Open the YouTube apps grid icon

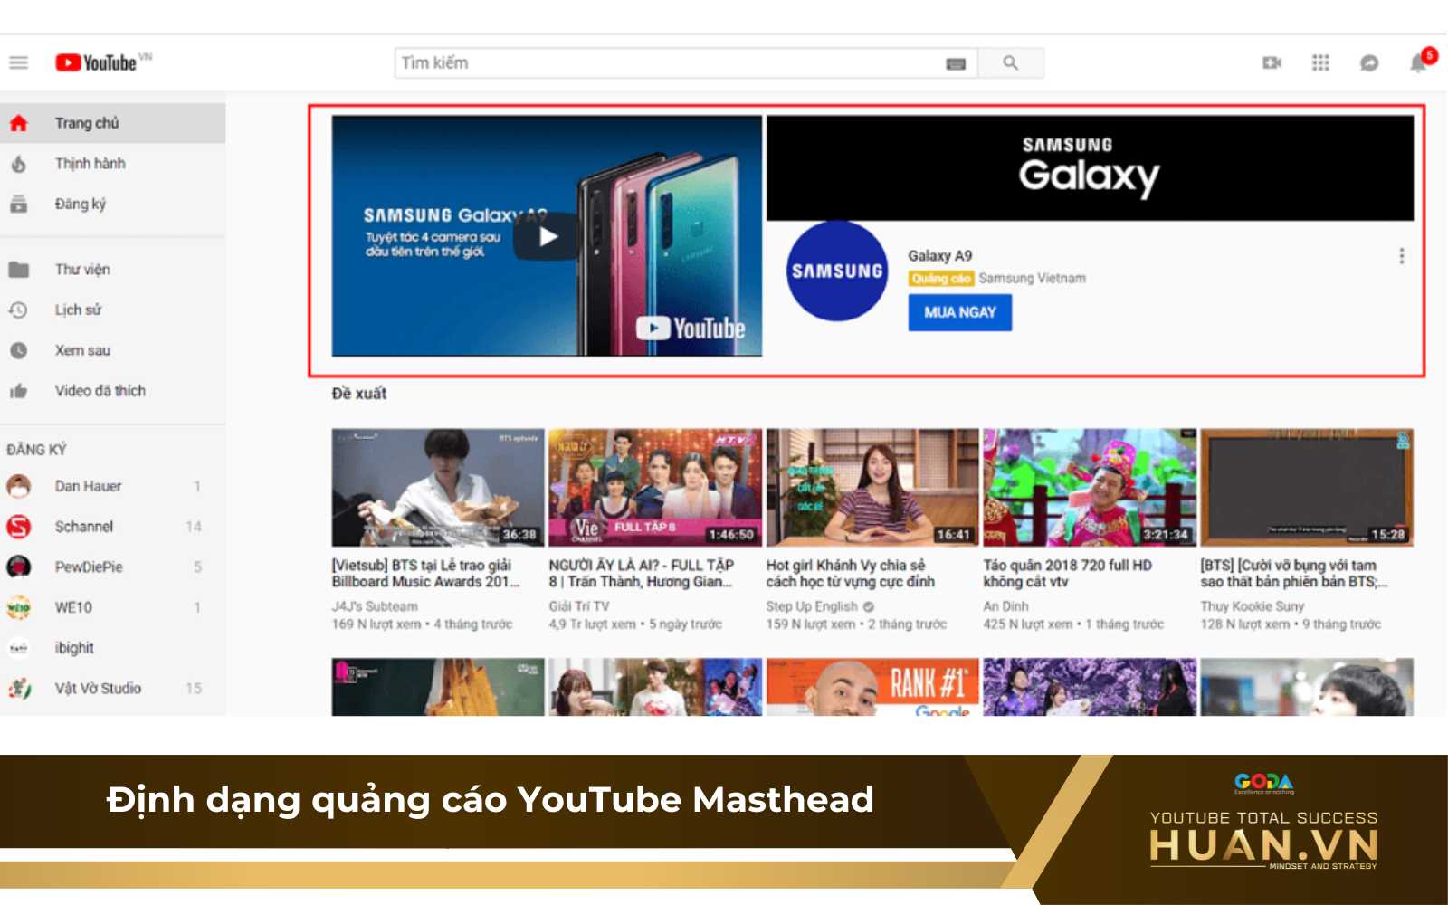coord(1320,62)
